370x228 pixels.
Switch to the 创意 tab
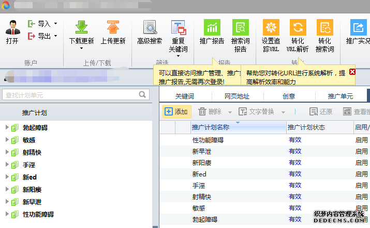289,96
